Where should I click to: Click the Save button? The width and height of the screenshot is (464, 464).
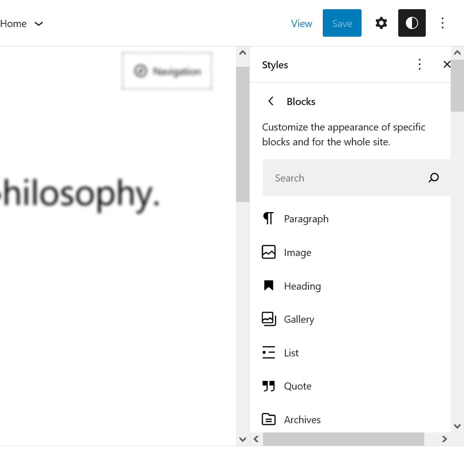coord(342,23)
